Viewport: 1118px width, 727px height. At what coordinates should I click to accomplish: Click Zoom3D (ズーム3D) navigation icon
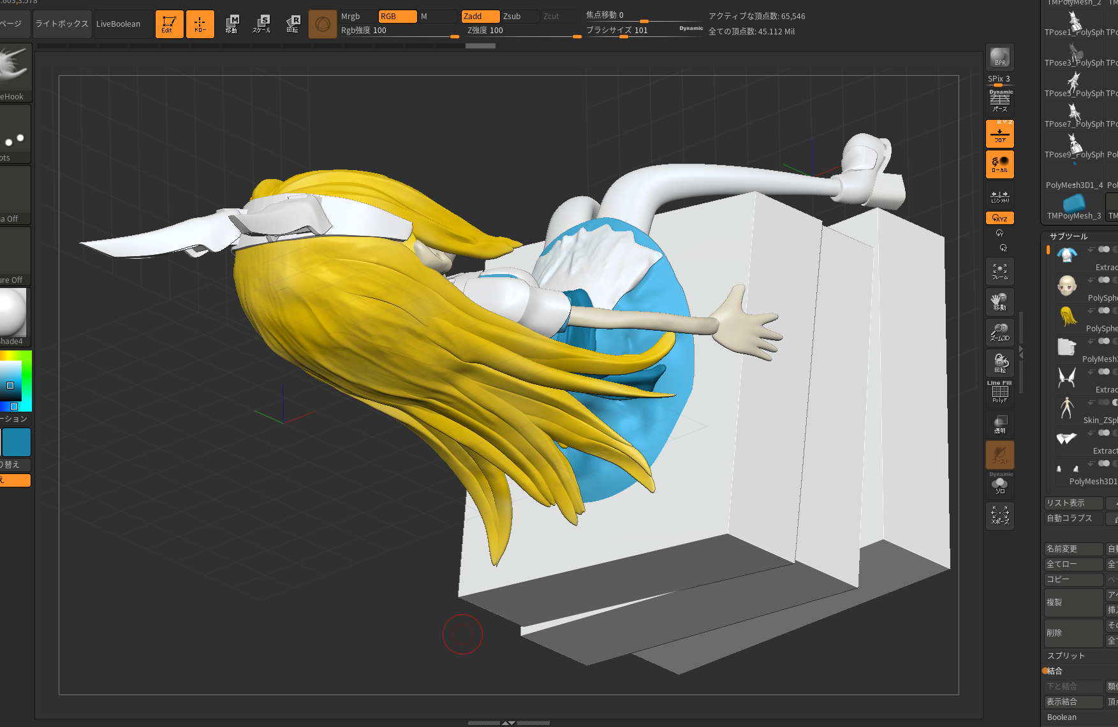[999, 333]
